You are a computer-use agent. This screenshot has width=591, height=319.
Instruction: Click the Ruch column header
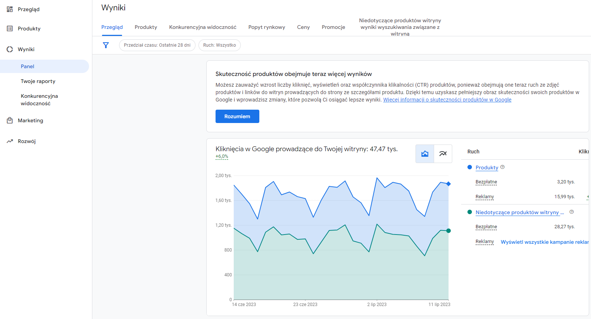[x=473, y=152]
